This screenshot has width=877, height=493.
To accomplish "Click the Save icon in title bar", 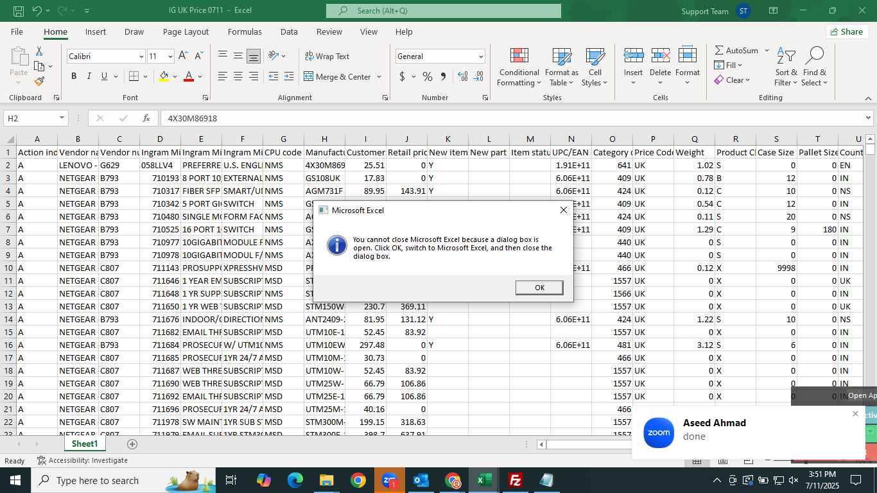I will (19, 11).
